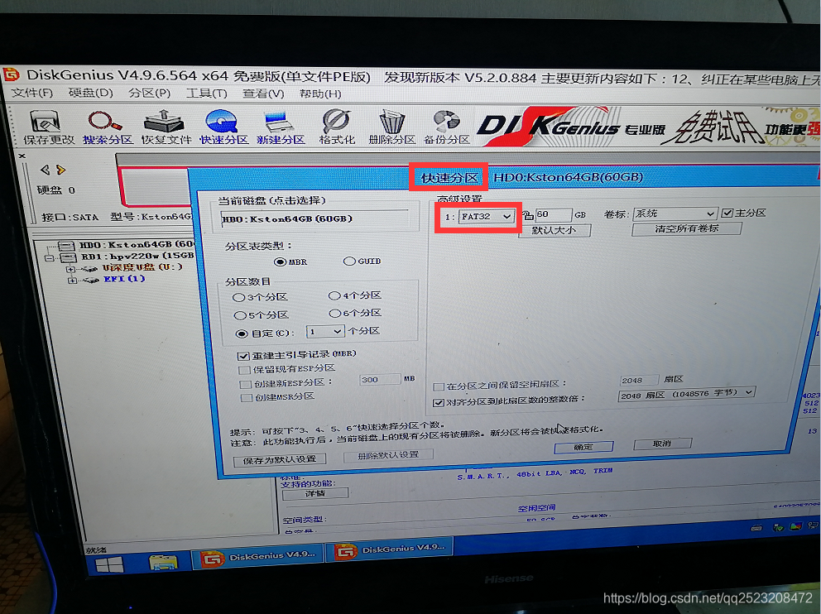This screenshot has width=821, height=614.
Task: Click the partition size 60 GB field
Action: [554, 214]
